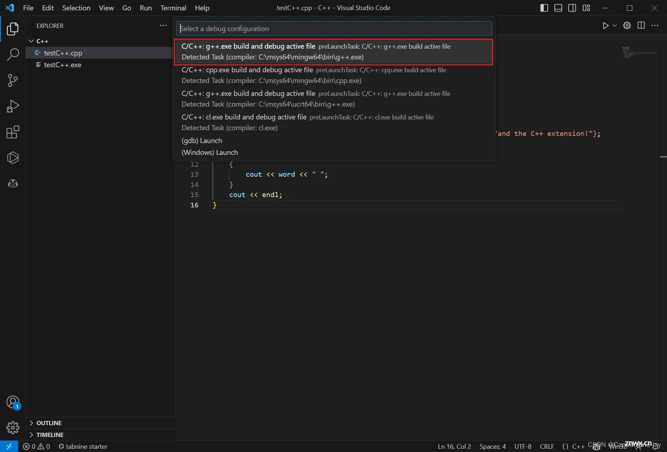Open testC++.cpp in Explorer

[x=100, y=53]
